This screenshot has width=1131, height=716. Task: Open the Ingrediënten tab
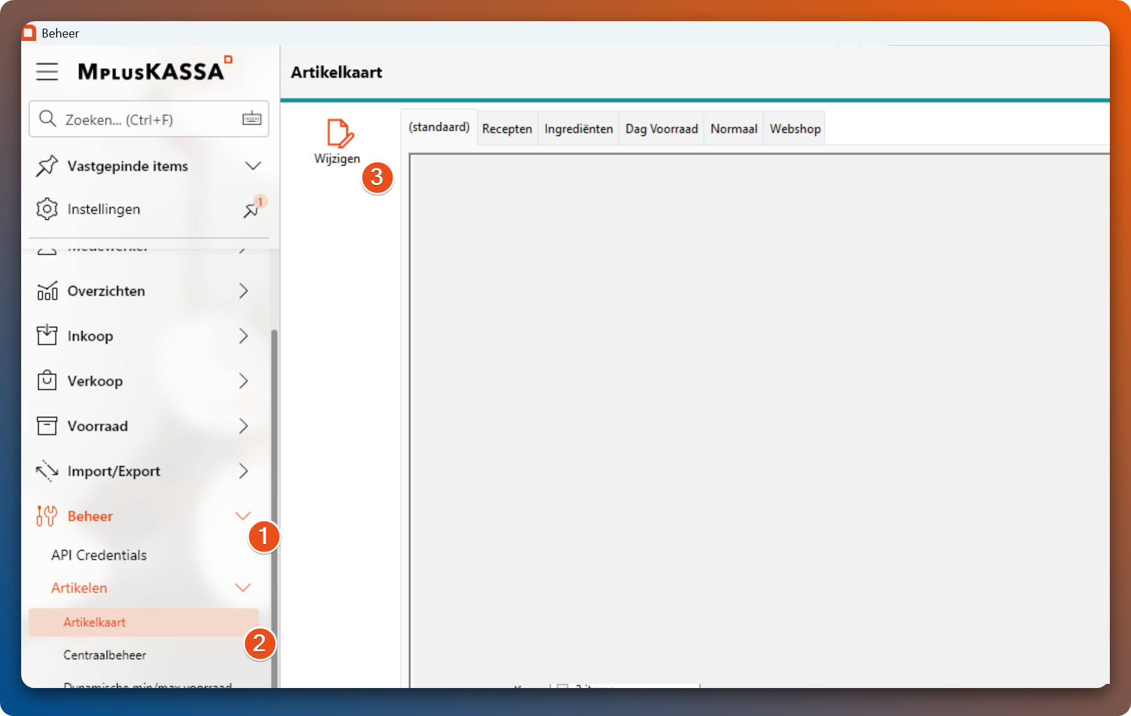pyautogui.click(x=578, y=129)
